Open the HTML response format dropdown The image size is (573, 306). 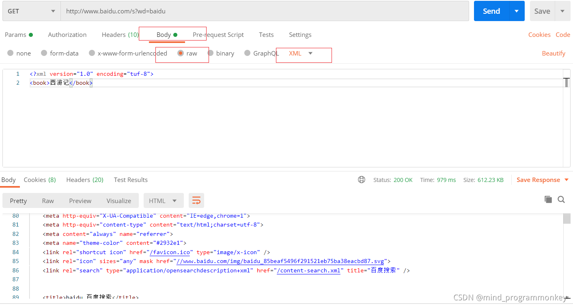[164, 201]
